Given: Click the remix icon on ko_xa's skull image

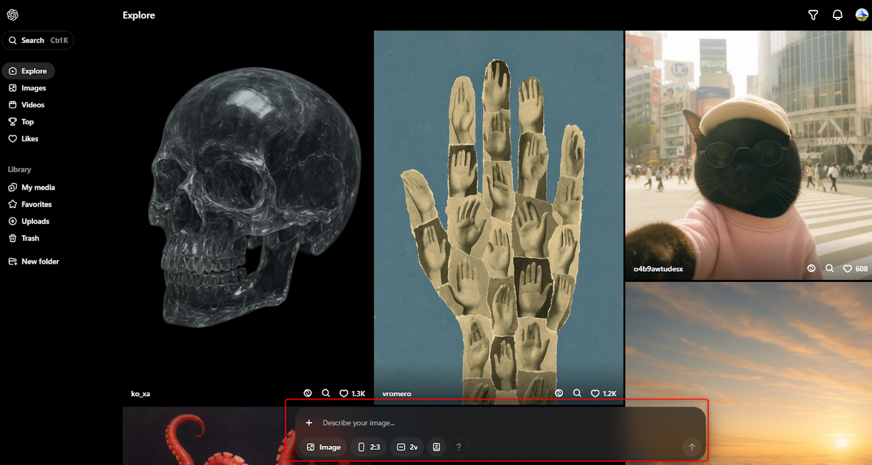Looking at the screenshot, I should pos(308,393).
